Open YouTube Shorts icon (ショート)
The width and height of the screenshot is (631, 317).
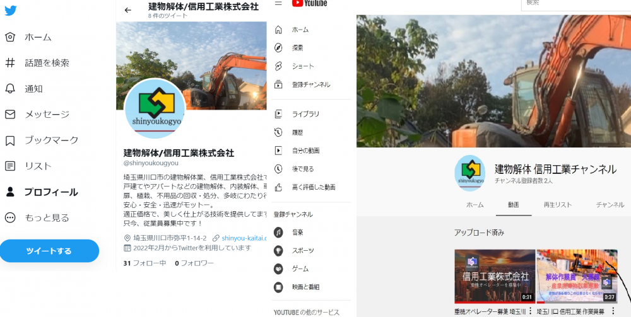coord(278,66)
